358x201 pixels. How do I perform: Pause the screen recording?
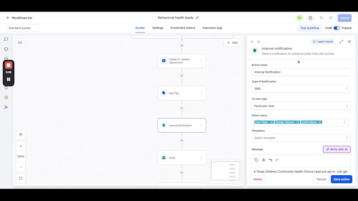coord(8,79)
